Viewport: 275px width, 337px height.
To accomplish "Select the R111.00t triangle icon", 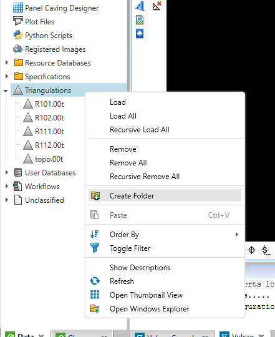I will [x=28, y=131].
